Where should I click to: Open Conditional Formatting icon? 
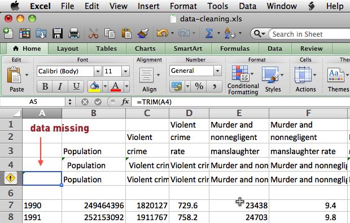click(240, 73)
